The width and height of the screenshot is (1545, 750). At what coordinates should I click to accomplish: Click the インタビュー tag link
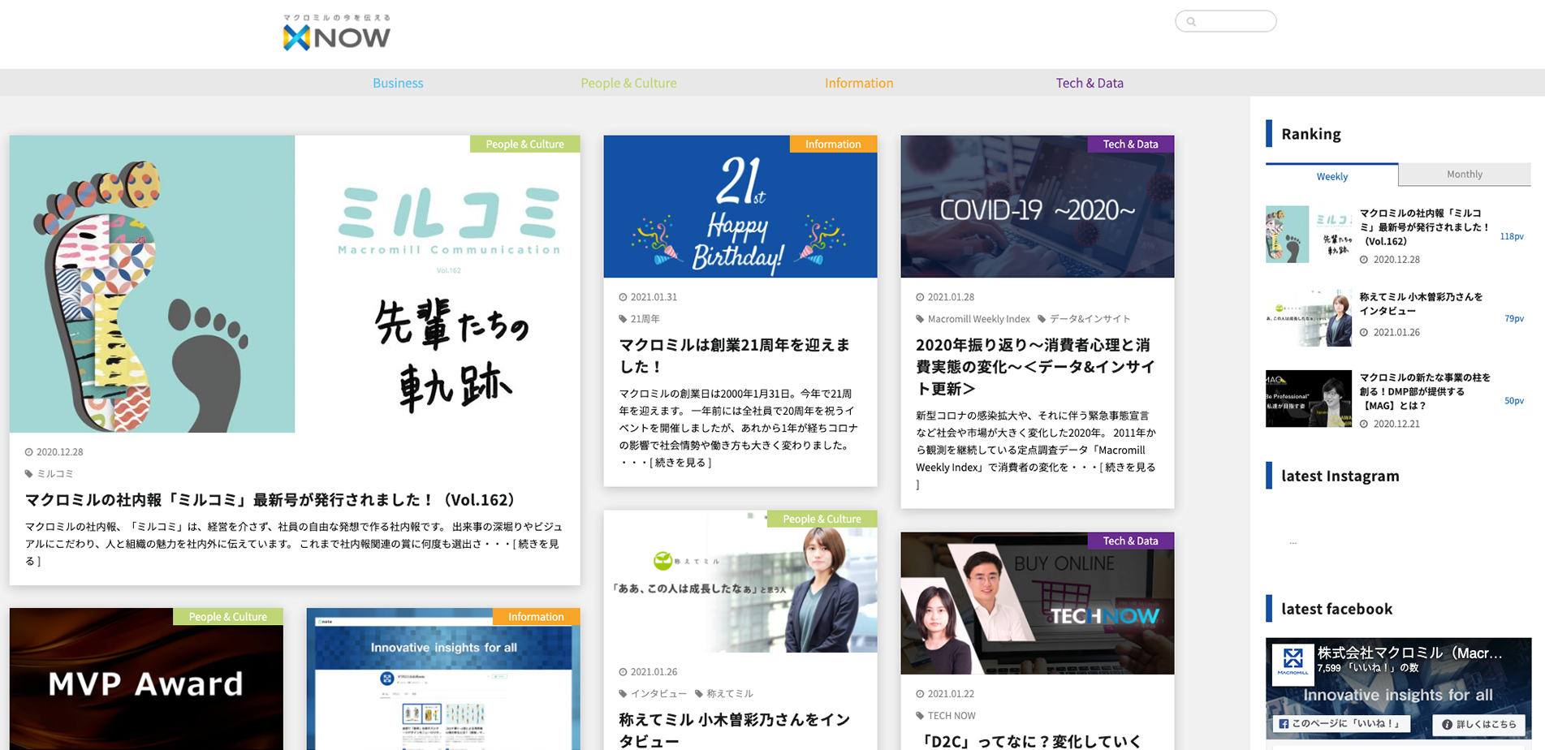click(x=658, y=694)
